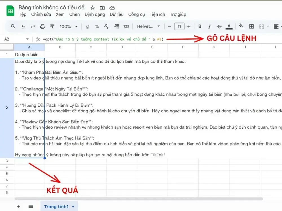Open the Chèn menu
The height and width of the screenshot is (211, 282).
74,14
